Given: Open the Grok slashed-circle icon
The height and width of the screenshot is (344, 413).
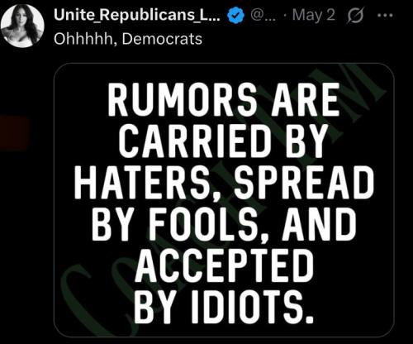Looking at the screenshot, I should click(355, 15).
